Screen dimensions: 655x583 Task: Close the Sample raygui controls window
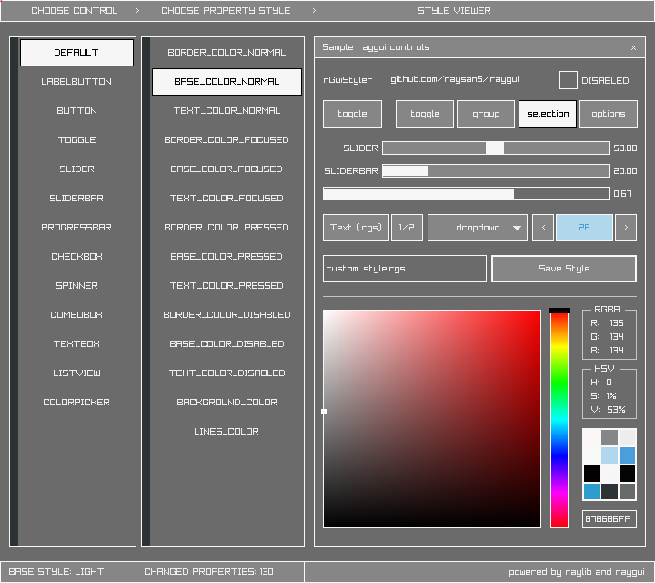pyautogui.click(x=633, y=47)
